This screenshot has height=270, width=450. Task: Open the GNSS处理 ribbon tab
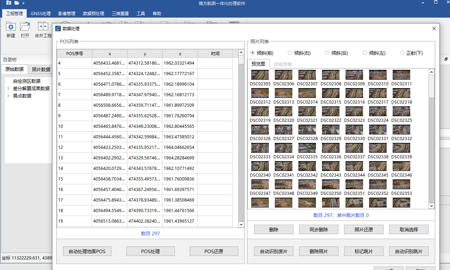40,14
